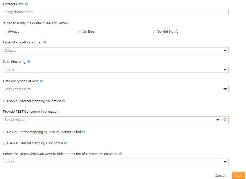Screen dimensions: 246x179
Task: Check Enable External Mapping Function(s) box
Action: [x=5, y=143]
